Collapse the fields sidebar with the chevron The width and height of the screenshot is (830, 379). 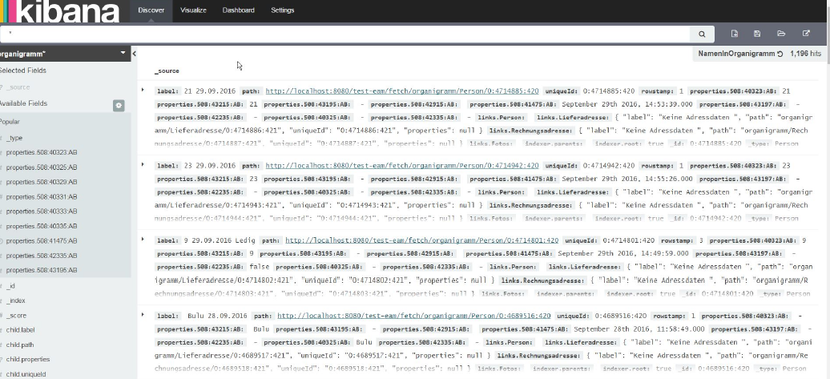pos(135,54)
